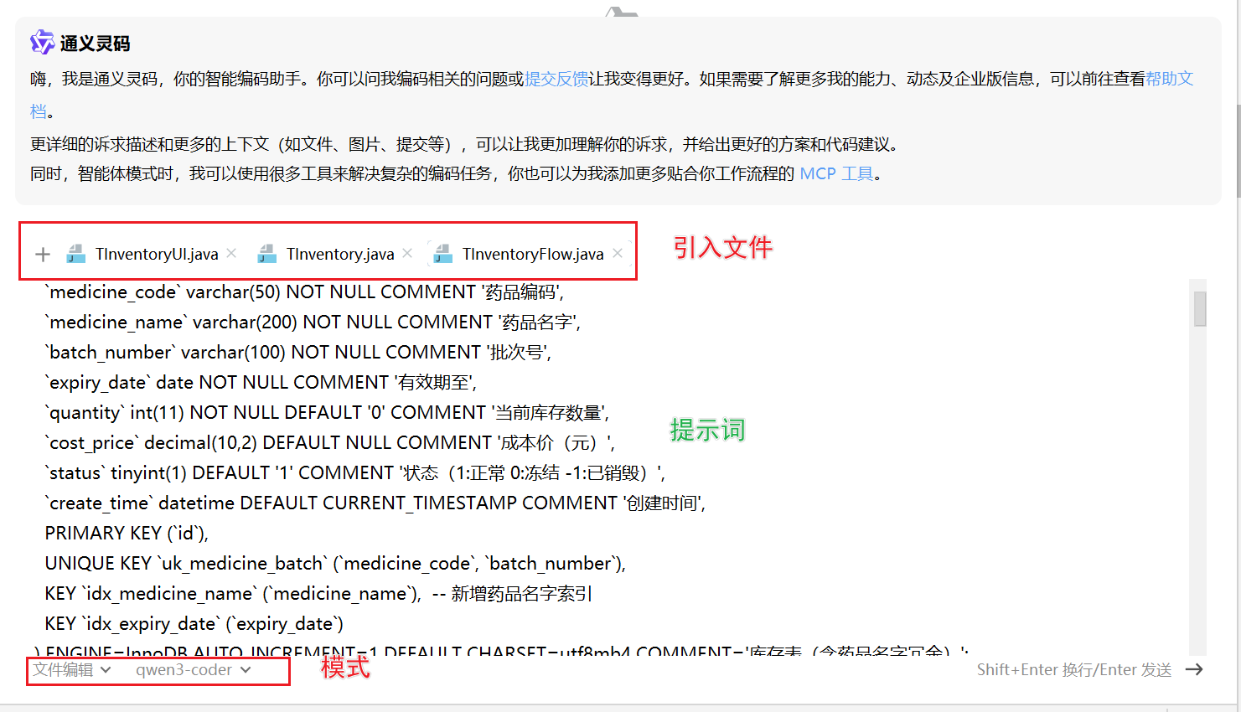
Task: Send the prompt with arrow icon
Action: point(1194,669)
